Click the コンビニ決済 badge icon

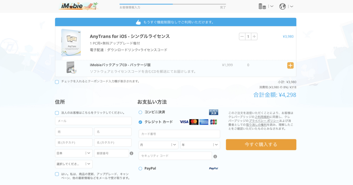[x=213, y=112]
